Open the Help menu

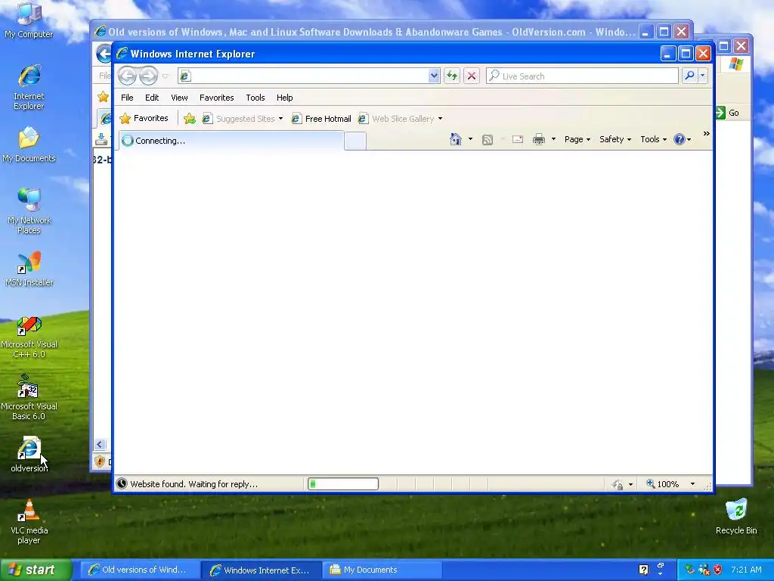point(284,98)
